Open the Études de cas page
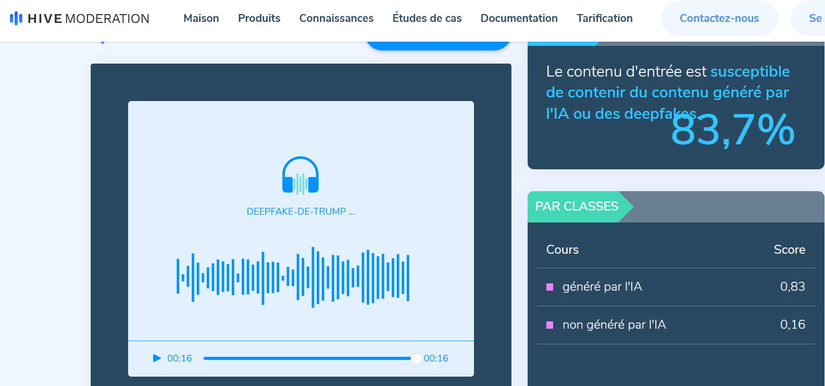Image resolution: width=825 pixels, height=386 pixels. [427, 18]
